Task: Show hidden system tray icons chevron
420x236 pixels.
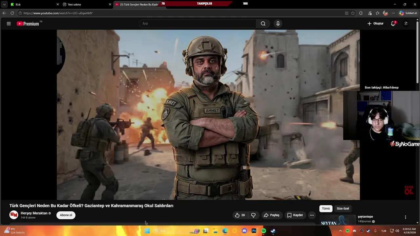Action: [340, 231]
